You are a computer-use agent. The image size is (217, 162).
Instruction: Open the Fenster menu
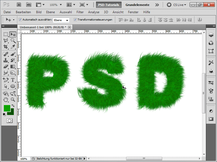133,12
